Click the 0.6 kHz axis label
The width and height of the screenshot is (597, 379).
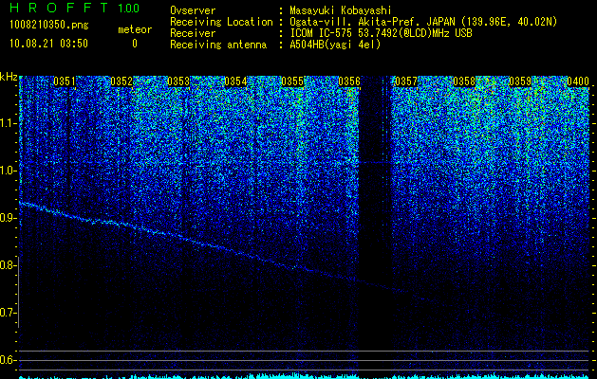pos(9,360)
